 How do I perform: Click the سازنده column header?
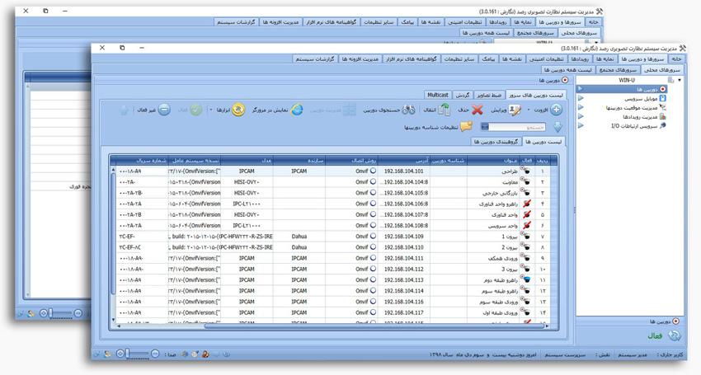click(x=299, y=161)
